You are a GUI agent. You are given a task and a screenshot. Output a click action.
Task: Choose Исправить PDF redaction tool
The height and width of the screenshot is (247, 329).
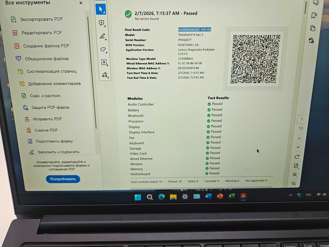[x=43, y=119]
